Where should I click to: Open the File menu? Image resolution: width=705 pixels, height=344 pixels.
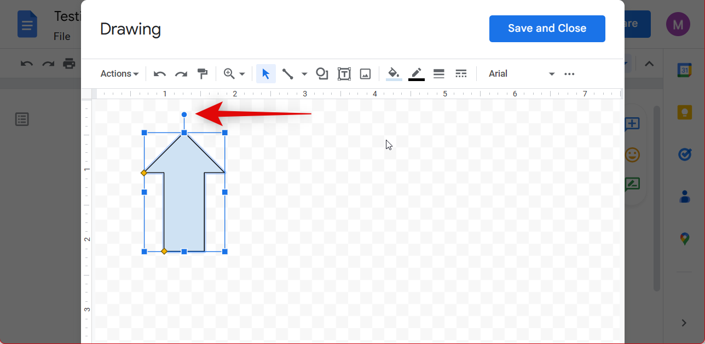click(x=62, y=37)
